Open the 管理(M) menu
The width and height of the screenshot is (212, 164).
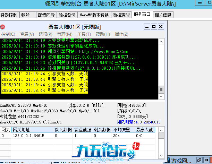[65, 34]
